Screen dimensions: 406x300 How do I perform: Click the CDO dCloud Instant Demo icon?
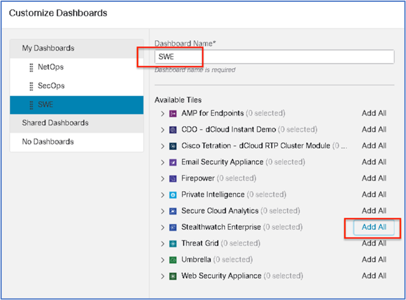pos(173,130)
